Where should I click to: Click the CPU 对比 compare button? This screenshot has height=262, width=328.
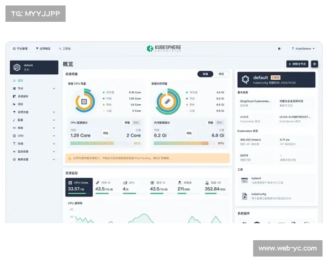coord(106,133)
